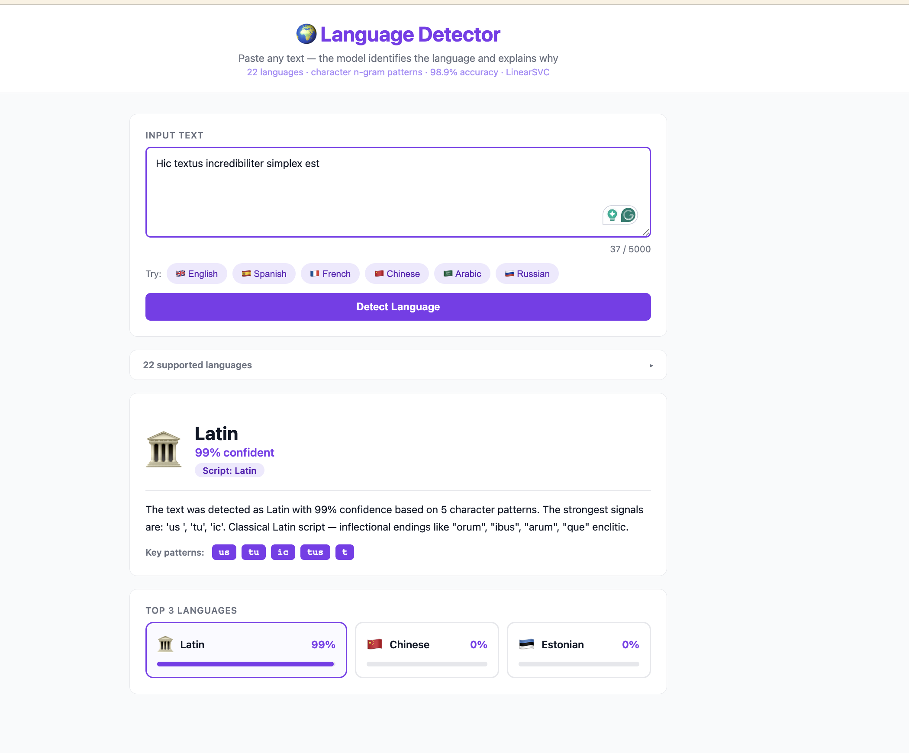Image resolution: width=909 pixels, height=753 pixels.
Task: Click the Detect Language button
Action: tap(398, 307)
